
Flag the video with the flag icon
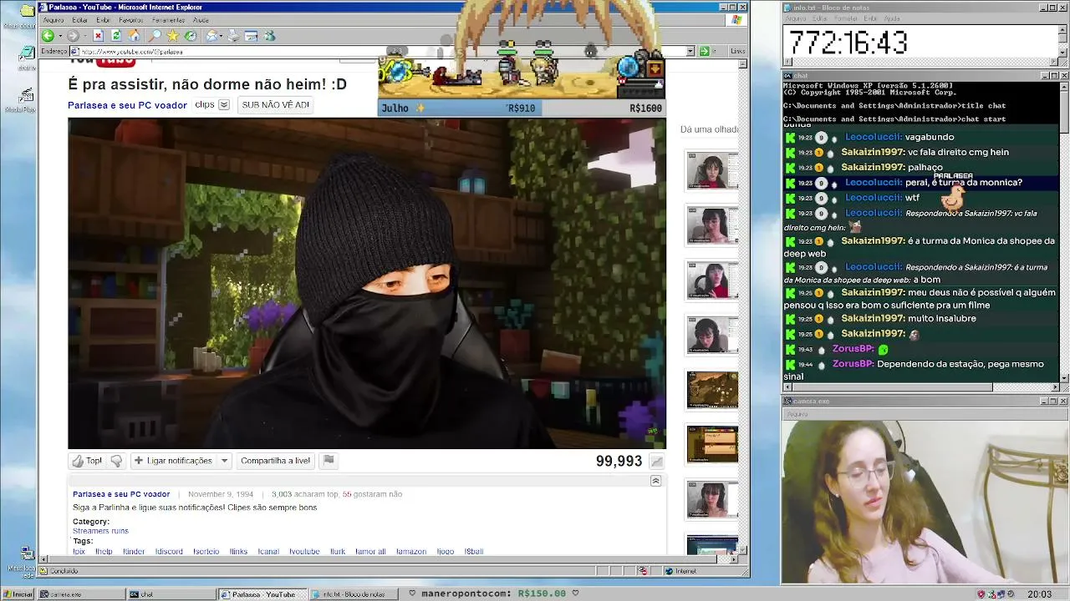tap(329, 460)
